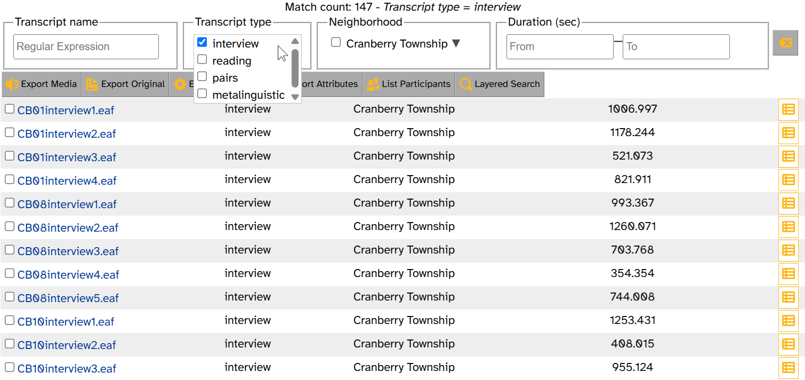This screenshot has width=805, height=380.
Task: Focus the Duration From field
Action: click(x=560, y=46)
